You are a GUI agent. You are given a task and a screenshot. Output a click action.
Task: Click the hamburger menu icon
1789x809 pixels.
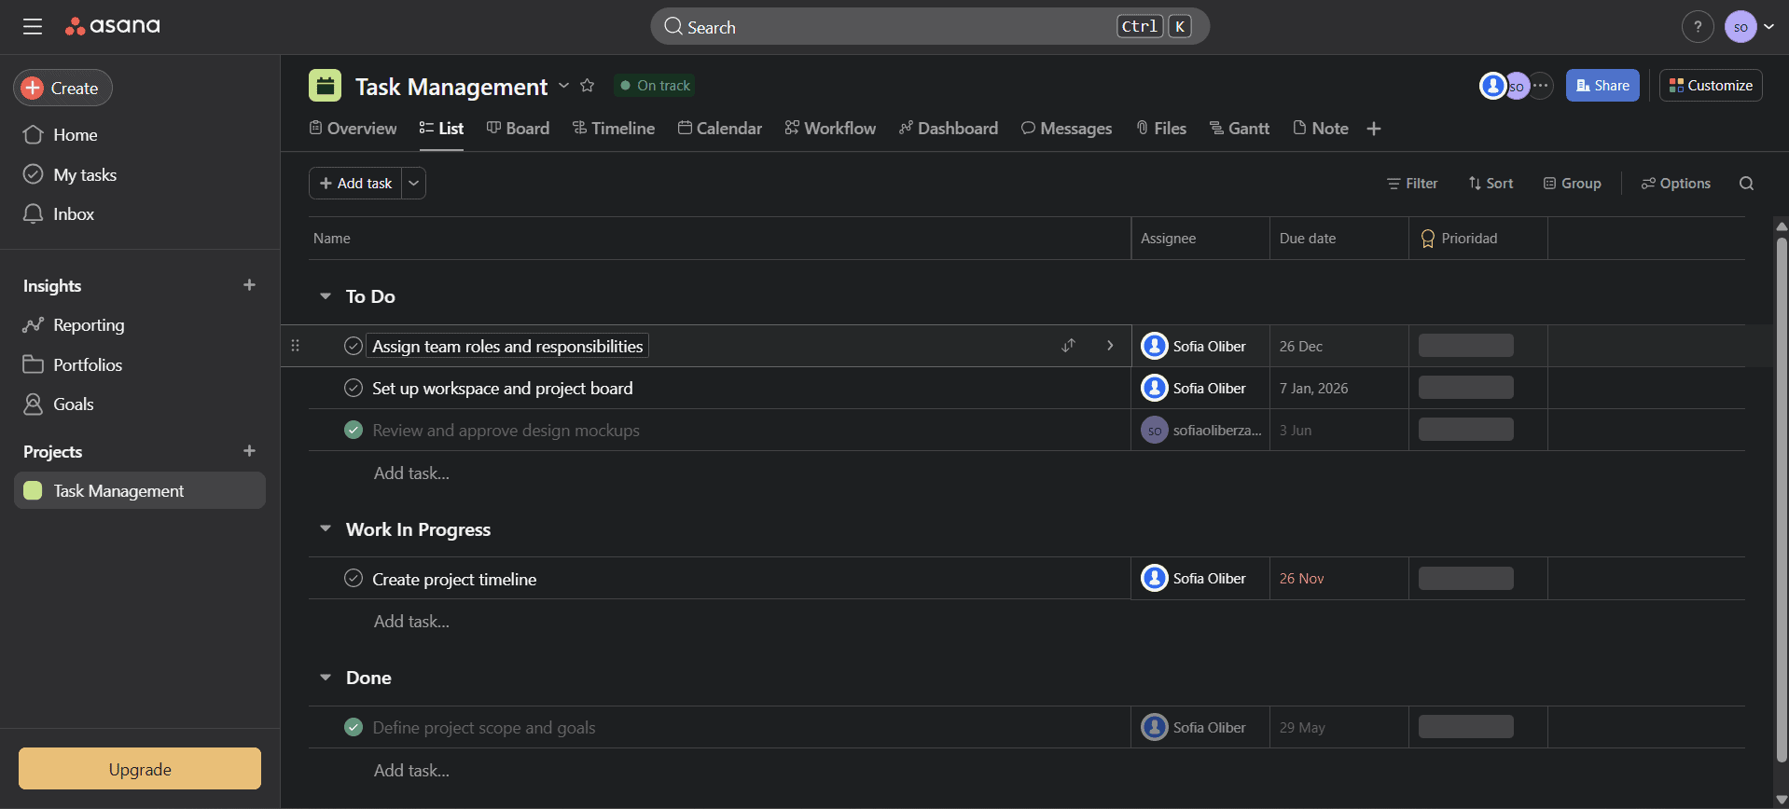33,27
